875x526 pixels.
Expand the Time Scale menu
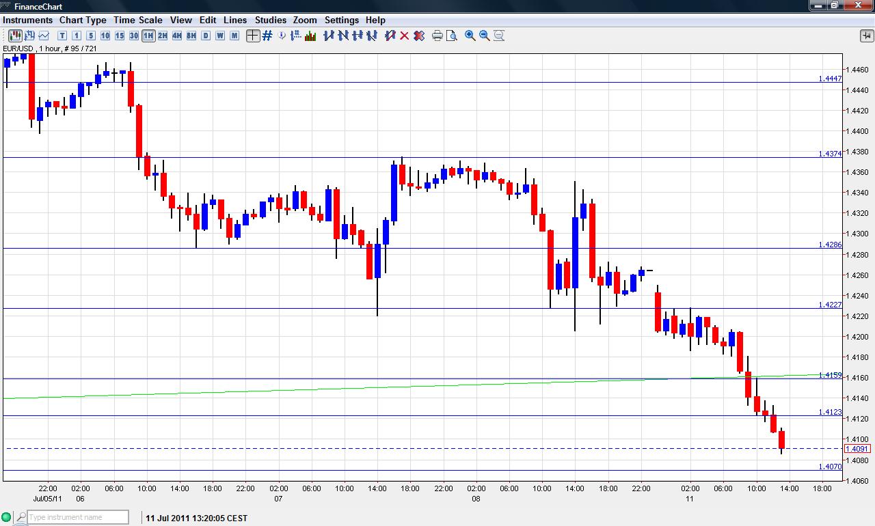click(x=138, y=20)
